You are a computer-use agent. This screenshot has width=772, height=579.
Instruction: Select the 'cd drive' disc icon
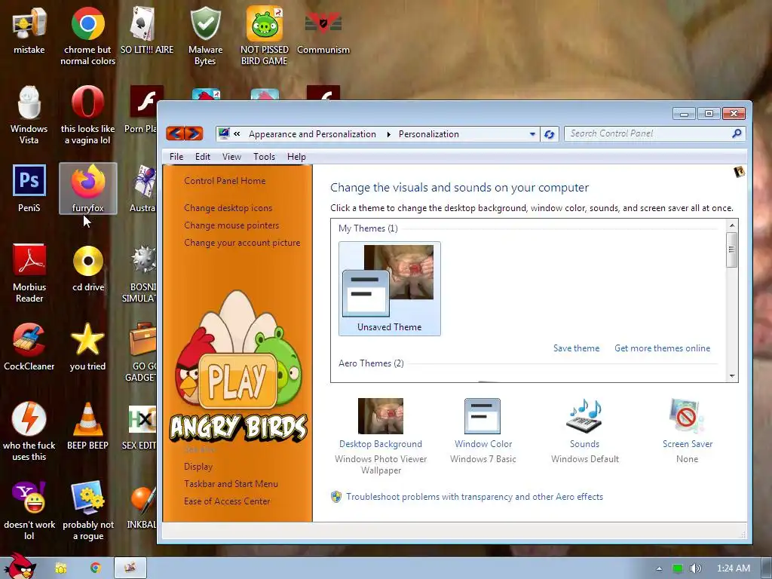[87, 268]
